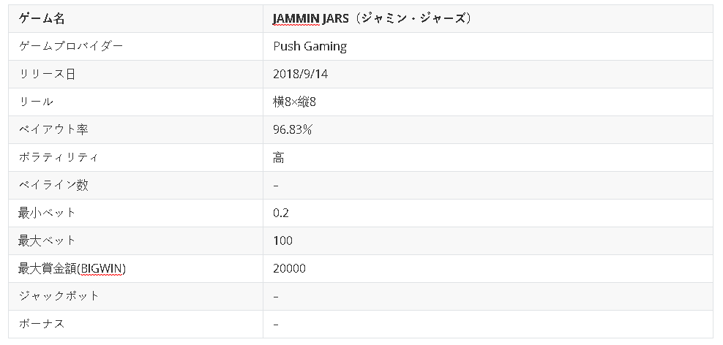Image resolution: width=723 pixels, height=345 pixels.
Task: Click the Push Gaming provider value
Action: tap(310, 46)
